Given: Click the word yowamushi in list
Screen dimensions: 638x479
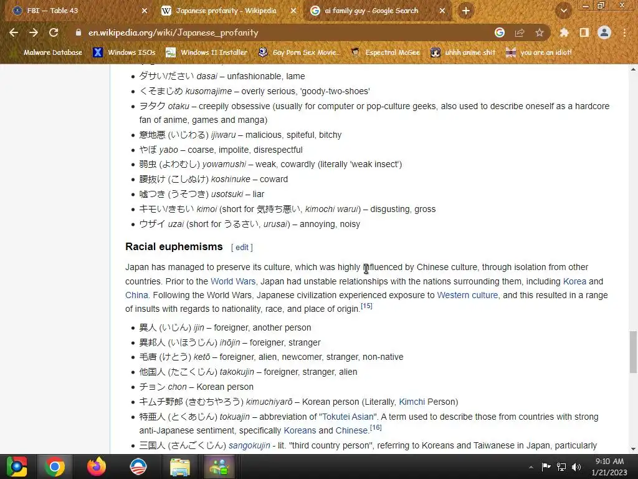Looking at the screenshot, I should (224, 165).
